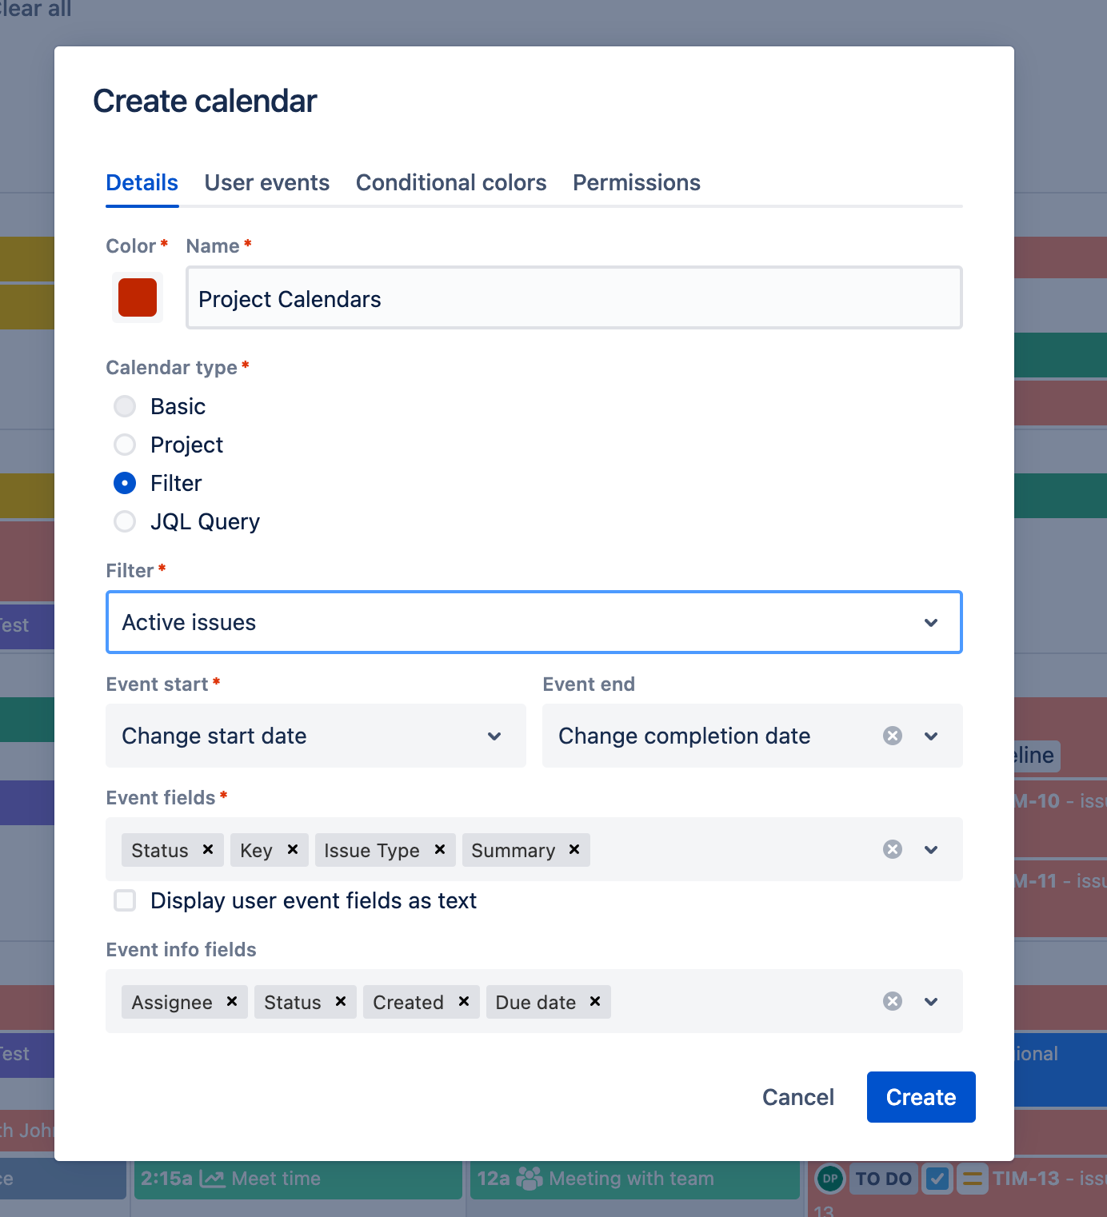
Task: Select the Basic calendar type
Action: tap(125, 406)
